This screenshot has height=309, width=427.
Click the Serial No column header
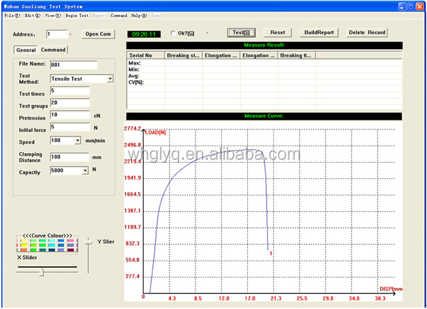coord(146,56)
